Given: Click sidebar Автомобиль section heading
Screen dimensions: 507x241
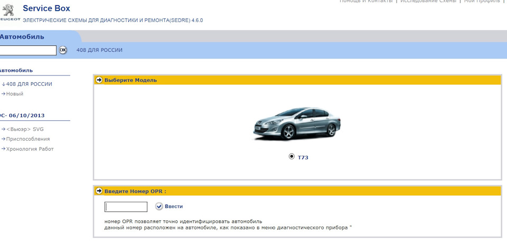Looking at the screenshot, I should pos(16,71).
